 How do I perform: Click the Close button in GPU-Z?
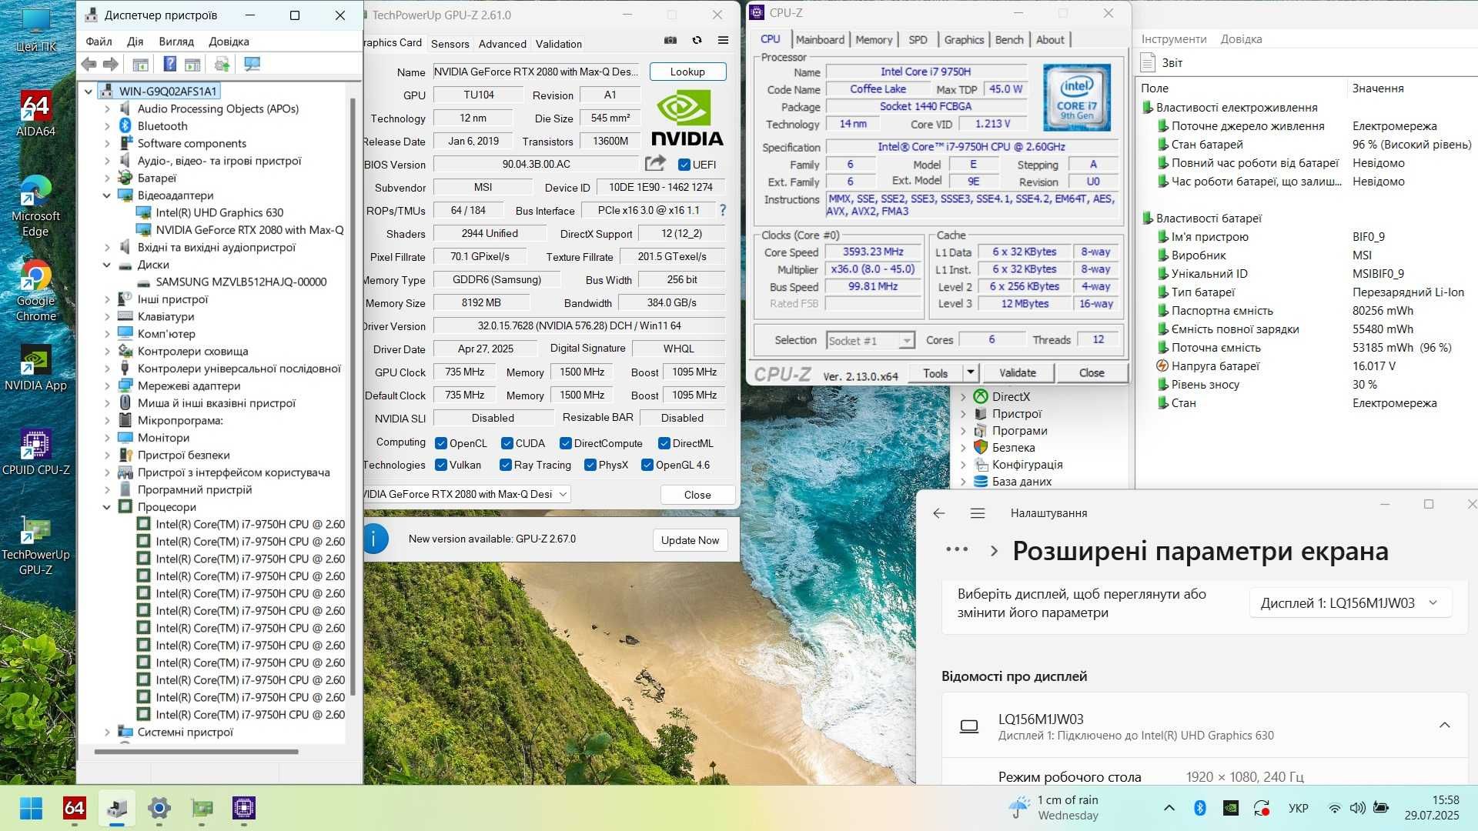697,495
